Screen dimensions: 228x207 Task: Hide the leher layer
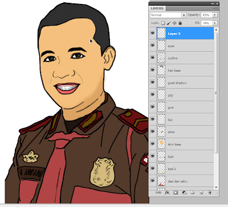153,131
